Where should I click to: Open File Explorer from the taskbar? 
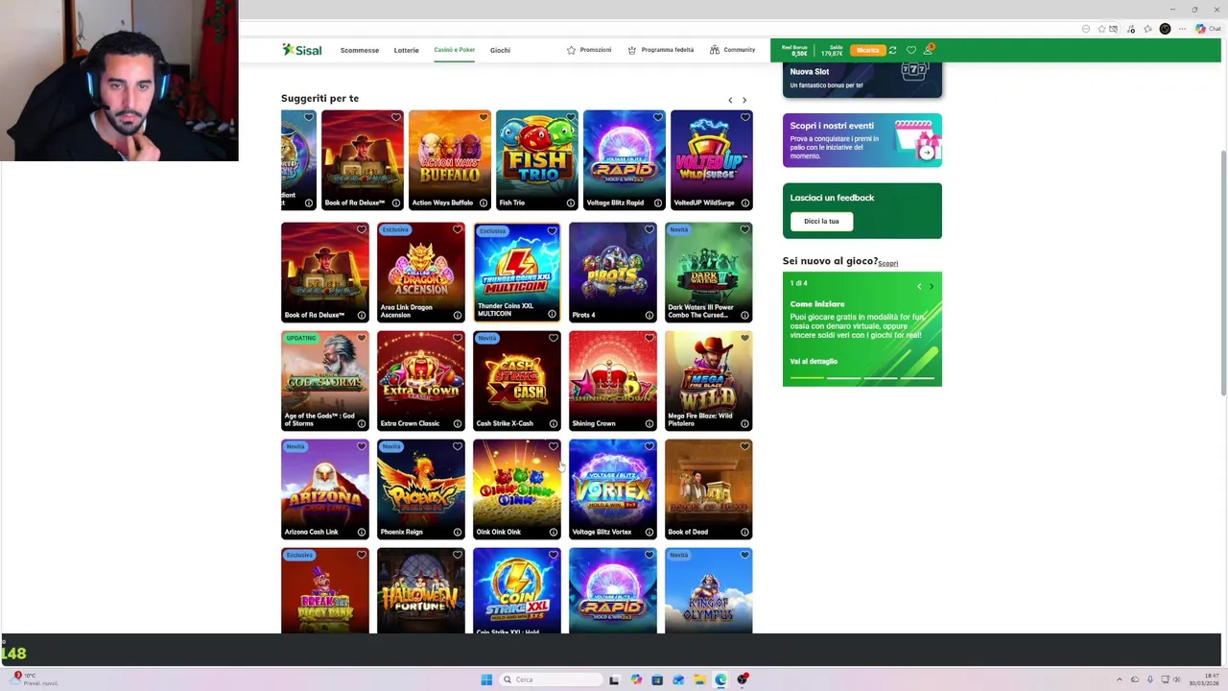point(699,679)
